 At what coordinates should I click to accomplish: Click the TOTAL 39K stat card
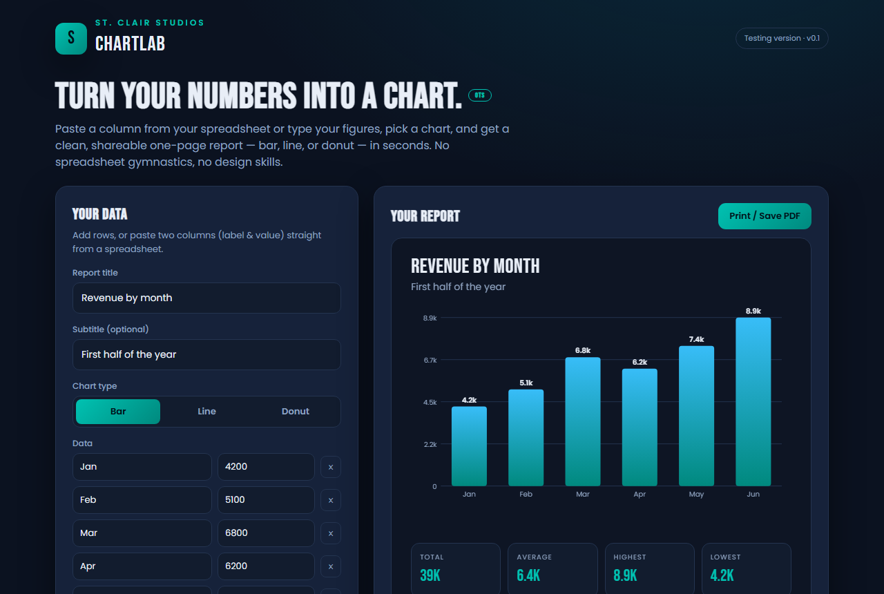point(456,568)
